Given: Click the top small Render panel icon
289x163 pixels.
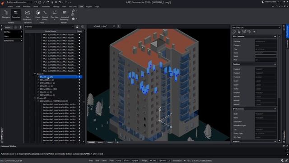Looking at the screenshot, I should point(73,11).
